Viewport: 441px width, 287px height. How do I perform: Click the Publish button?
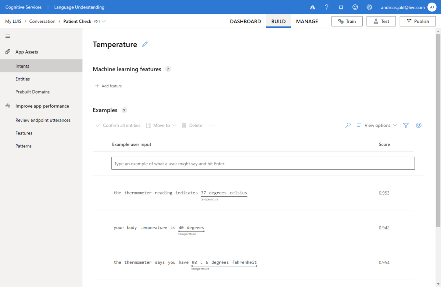pyautogui.click(x=417, y=21)
